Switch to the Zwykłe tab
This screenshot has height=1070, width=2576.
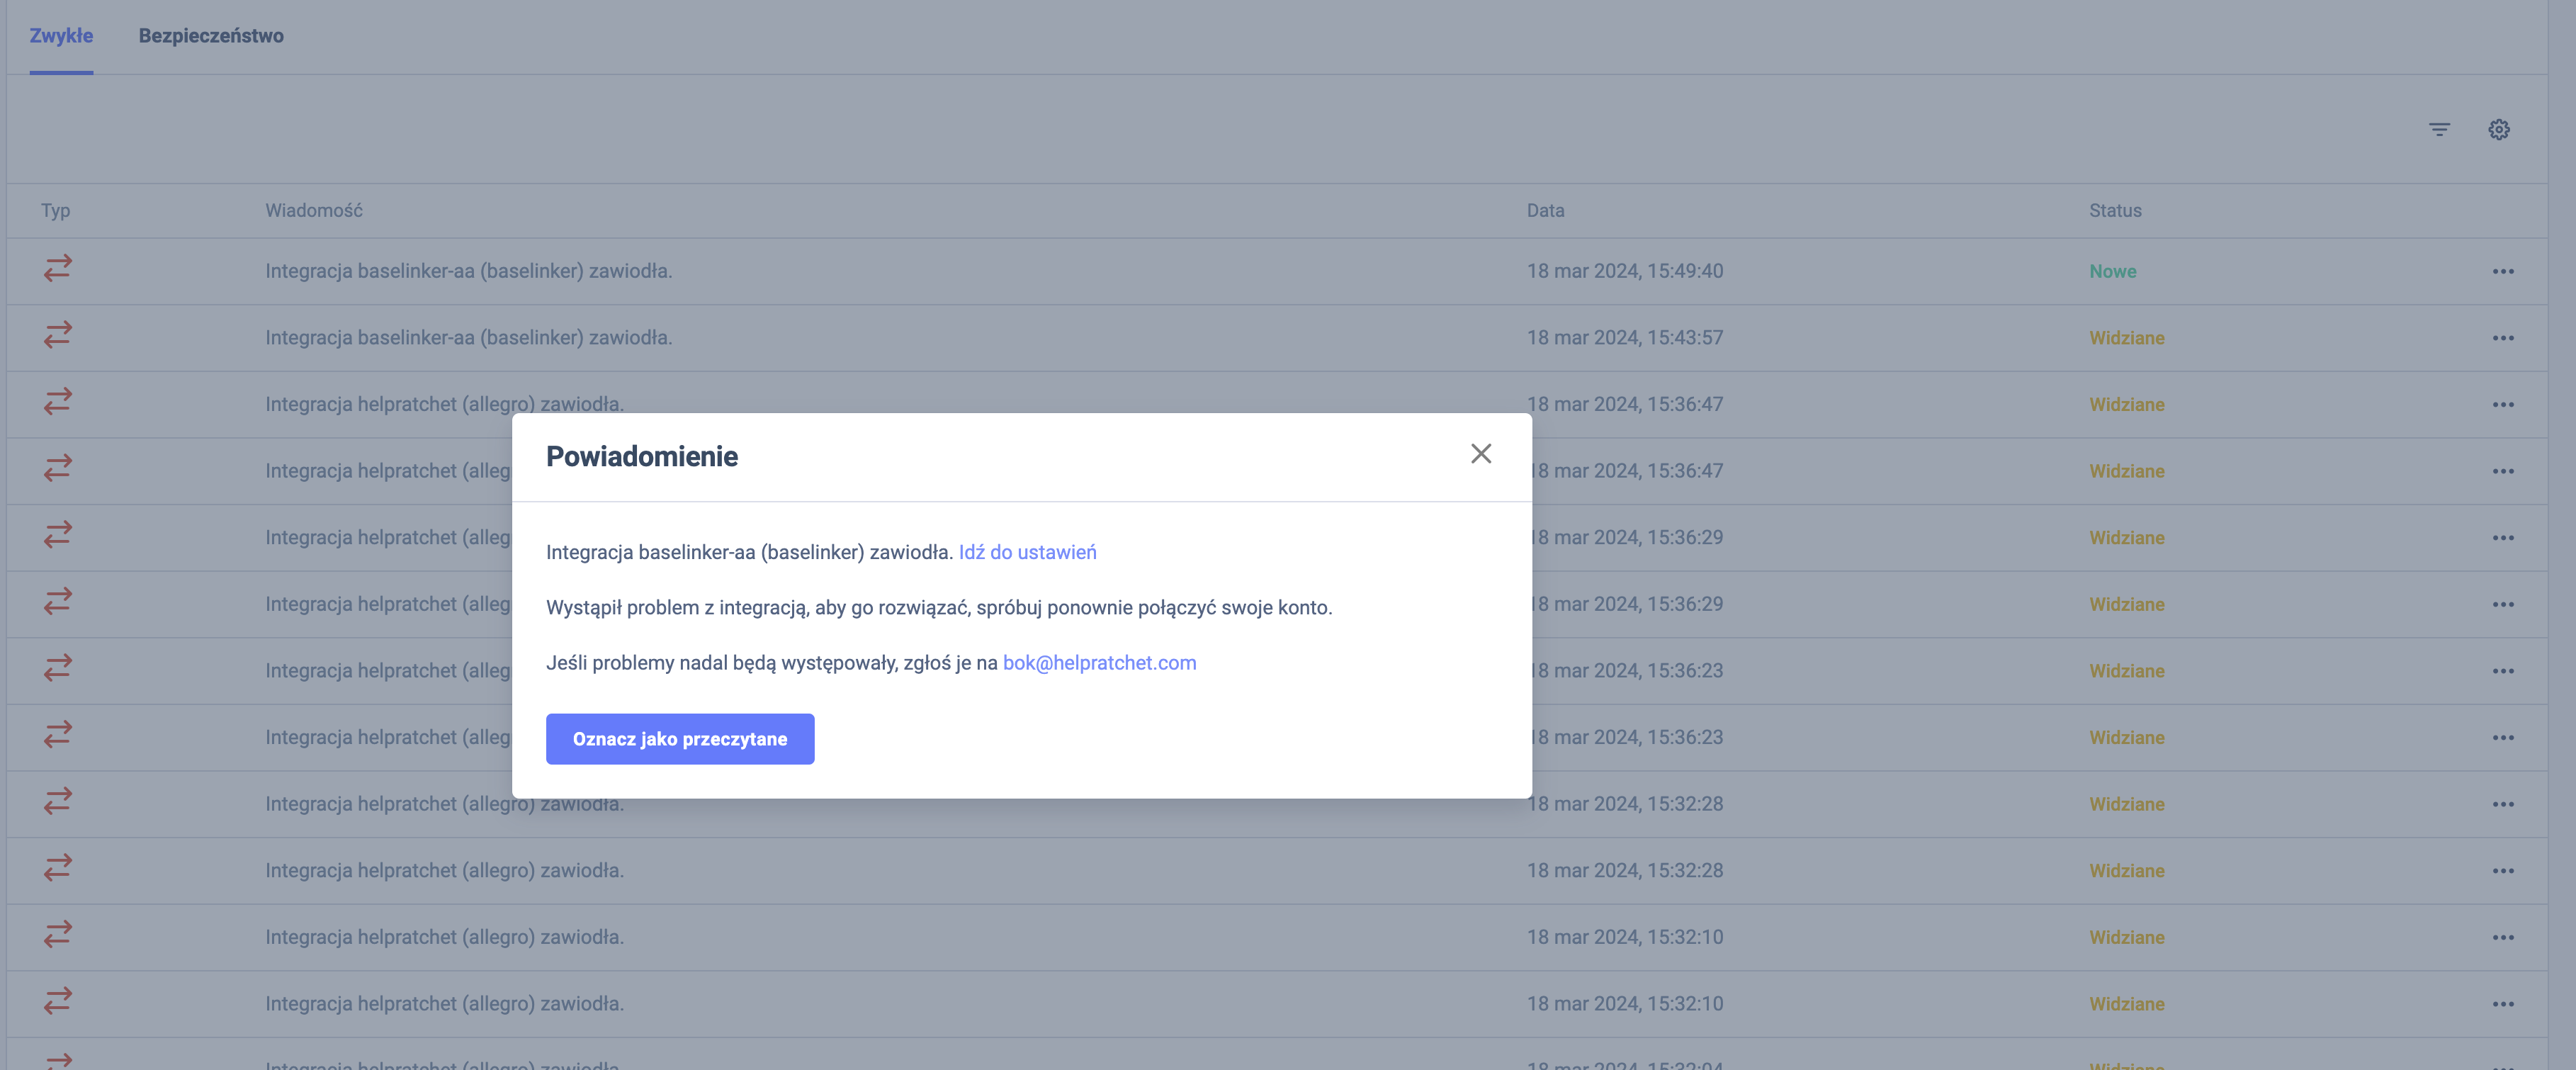61,36
